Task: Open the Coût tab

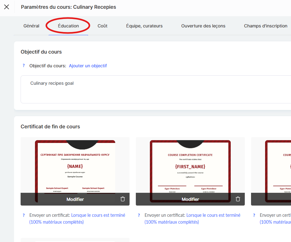Action: coord(102,26)
